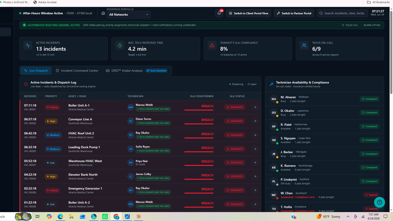Escalate the Boiler Unit A-1 incident
This screenshot has height=221, width=393.
click(234, 107)
